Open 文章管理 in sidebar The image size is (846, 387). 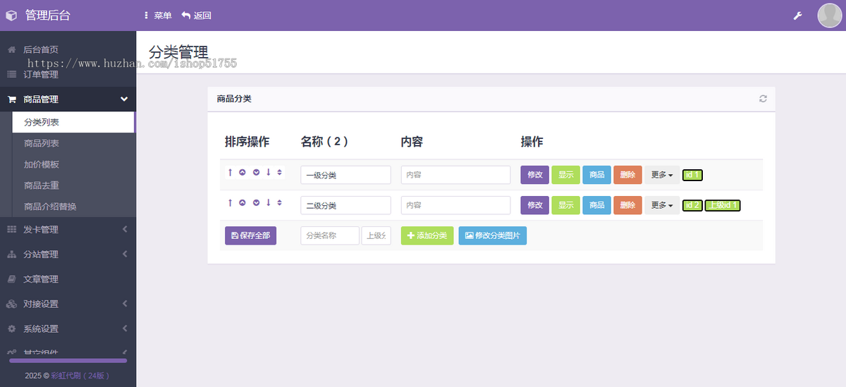pos(68,279)
